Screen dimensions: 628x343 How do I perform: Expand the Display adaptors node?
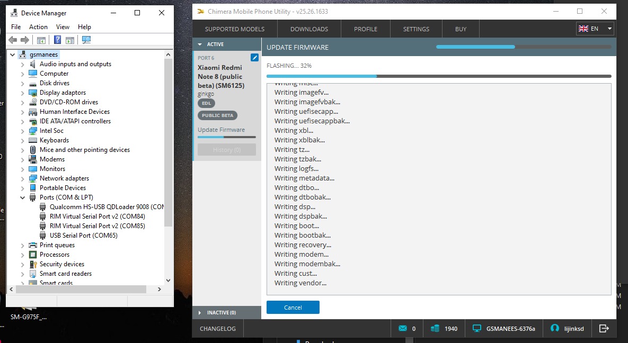(22, 93)
